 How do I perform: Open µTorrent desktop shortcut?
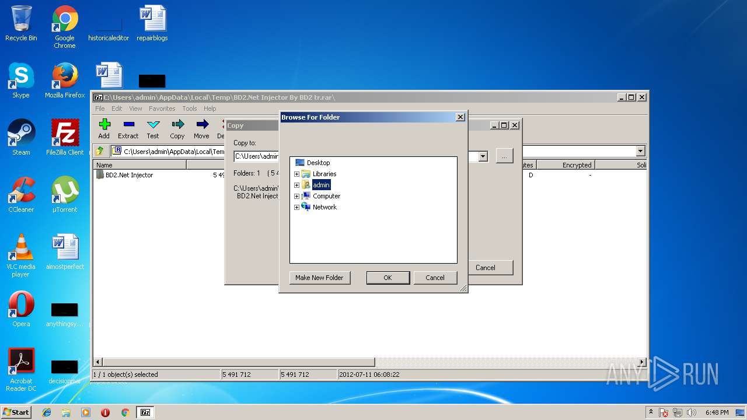point(65,194)
